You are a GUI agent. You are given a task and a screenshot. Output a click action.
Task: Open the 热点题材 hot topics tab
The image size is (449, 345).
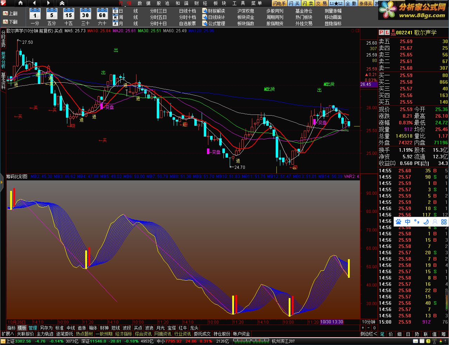(84, 334)
